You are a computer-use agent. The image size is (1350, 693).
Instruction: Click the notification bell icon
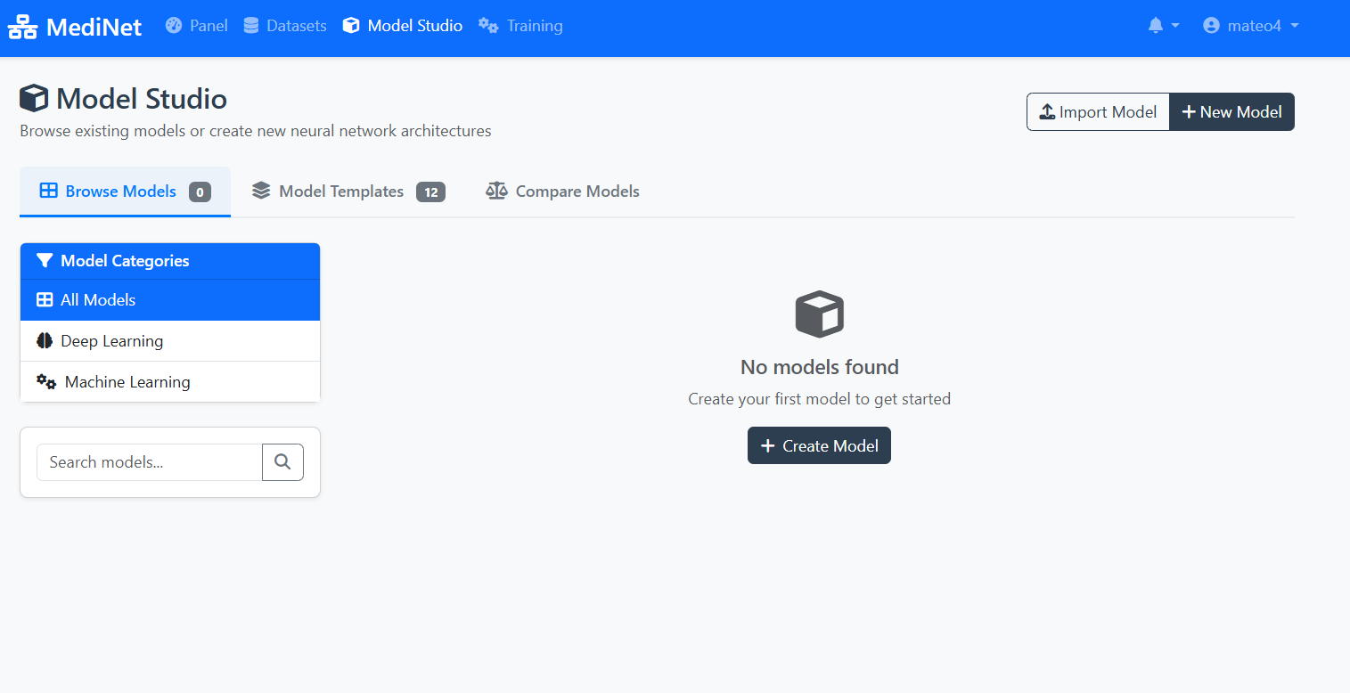point(1155,26)
